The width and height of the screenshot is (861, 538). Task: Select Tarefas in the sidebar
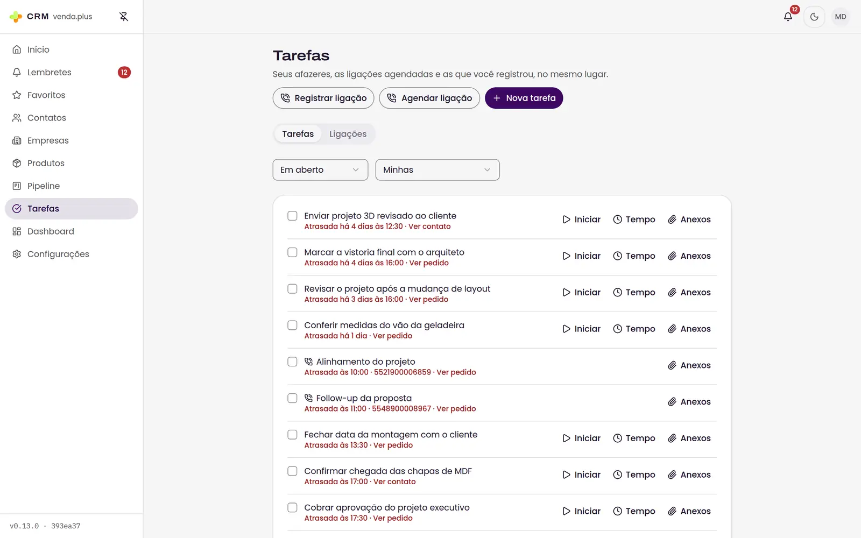point(71,209)
